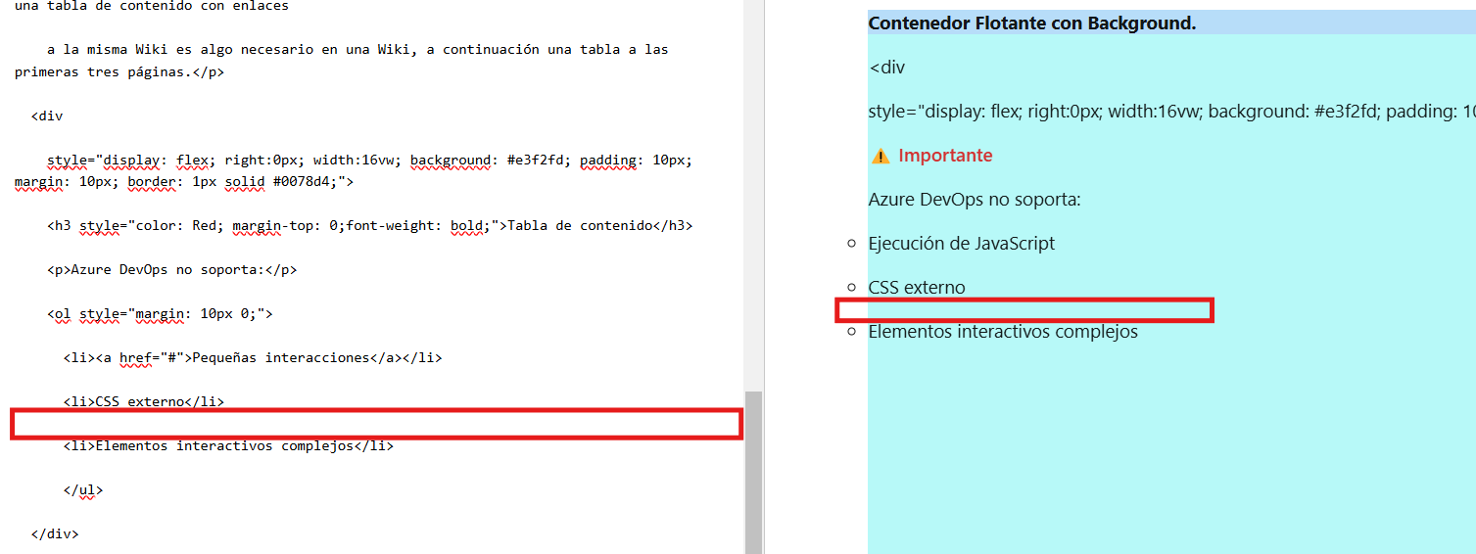Click the closing '</ul>' code line
This screenshot has width=1476, height=554.
(x=82, y=489)
